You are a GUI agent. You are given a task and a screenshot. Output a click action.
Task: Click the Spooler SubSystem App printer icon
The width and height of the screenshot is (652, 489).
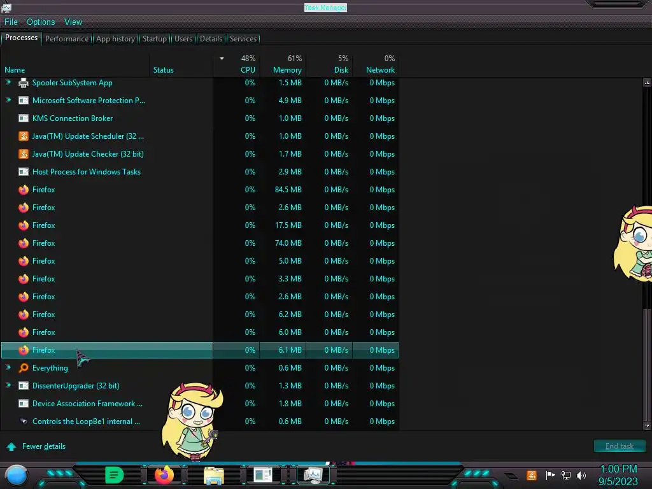pos(24,83)
